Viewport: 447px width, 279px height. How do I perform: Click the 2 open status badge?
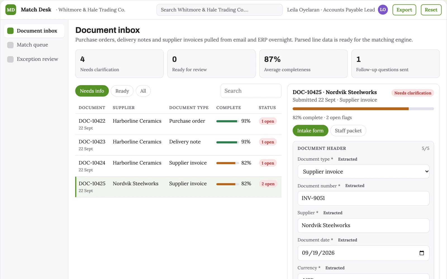click(x=268, y=184)
